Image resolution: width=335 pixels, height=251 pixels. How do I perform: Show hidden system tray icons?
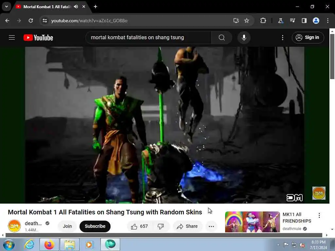pos(278,245)
